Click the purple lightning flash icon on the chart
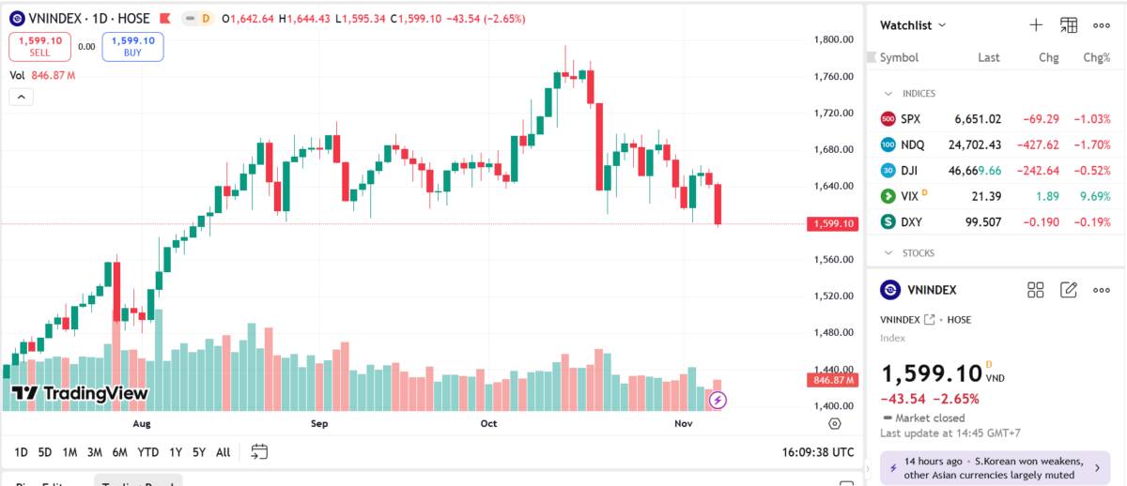 point(718,401)
